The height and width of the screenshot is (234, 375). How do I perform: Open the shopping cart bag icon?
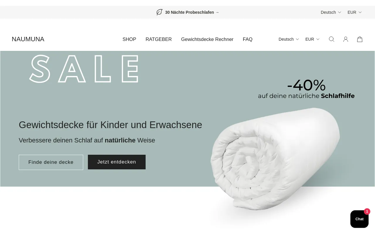(x=360, y=39)
